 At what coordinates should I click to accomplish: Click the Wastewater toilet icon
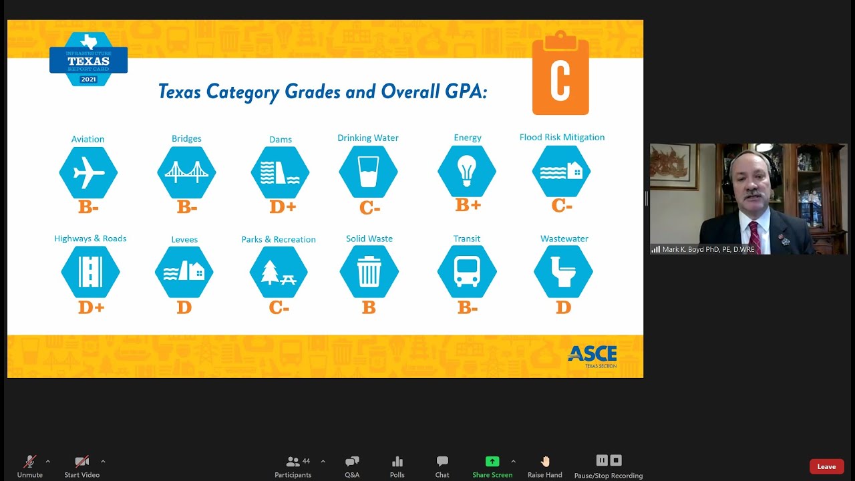coord(563,272)
